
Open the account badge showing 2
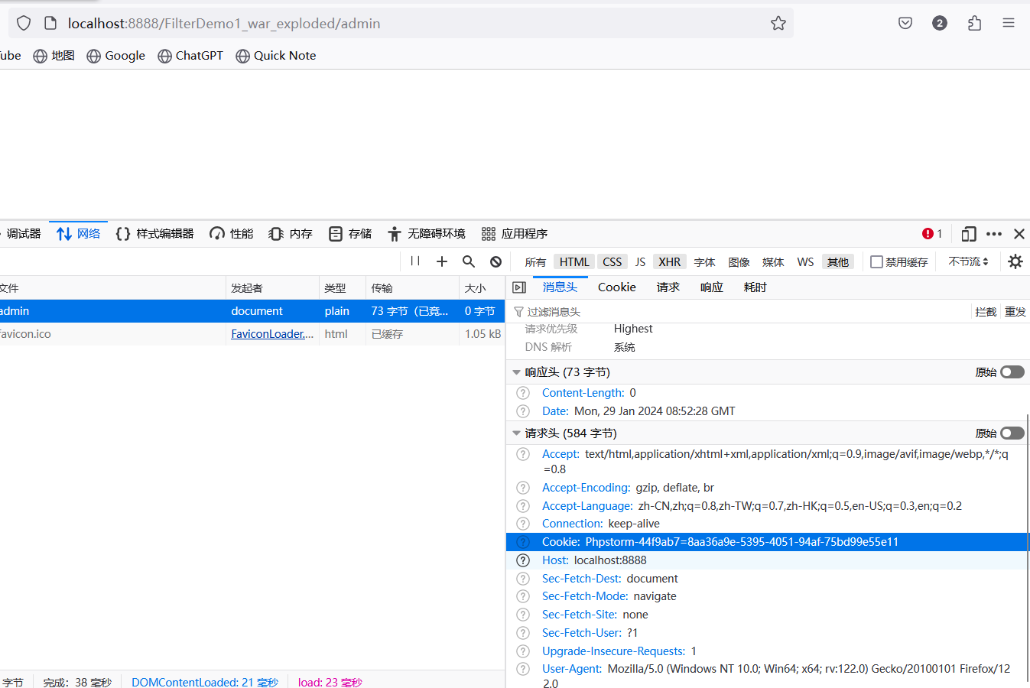click(x=940, y=23)
